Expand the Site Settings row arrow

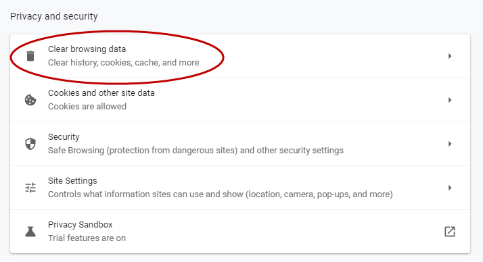[450, 188]
